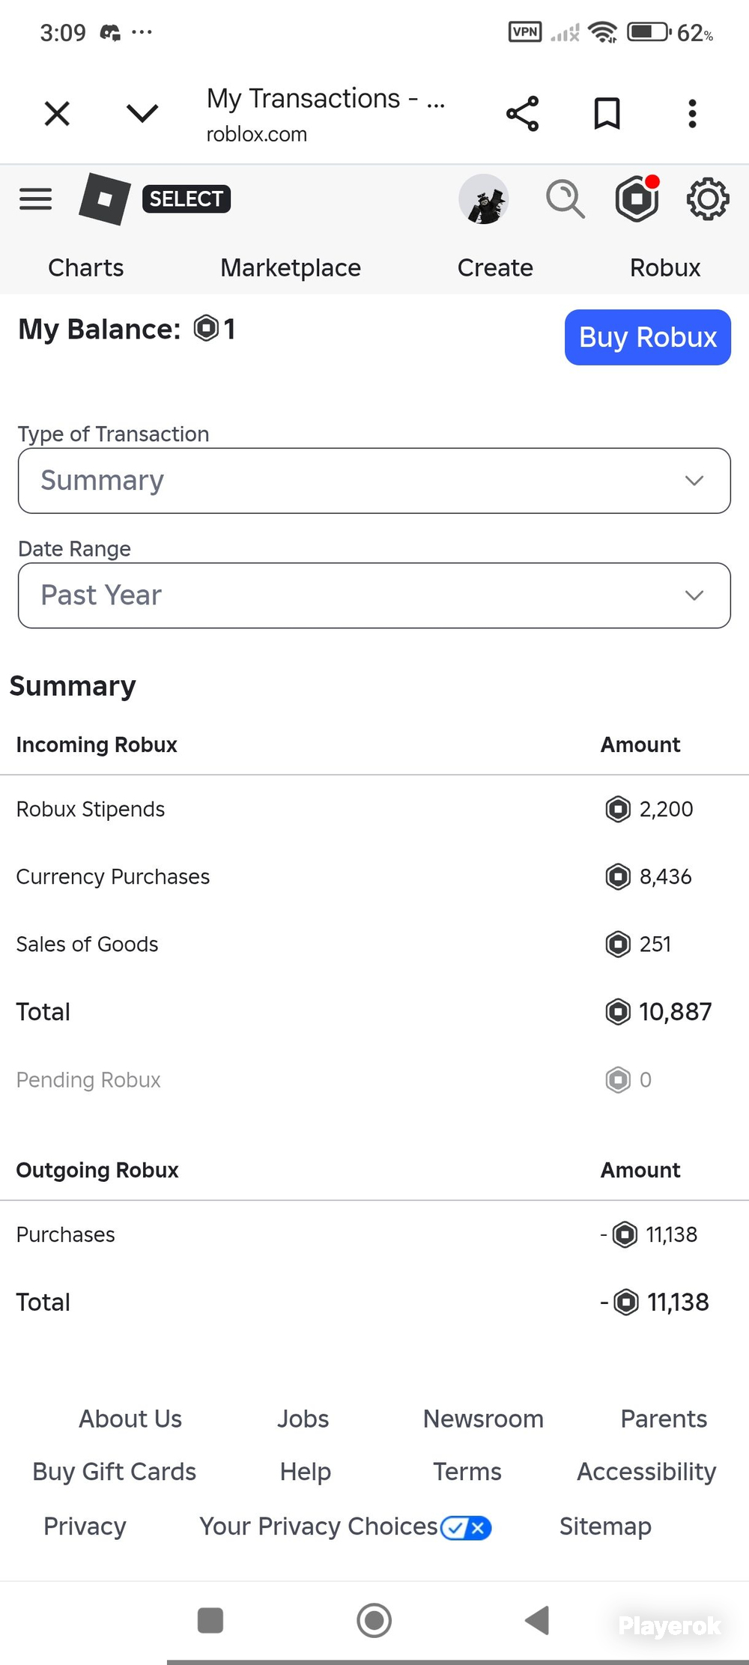This screenshot has height=1665, width=749.
Task: Bookmark this page with bookmark icon
Action: click(607, 114)
